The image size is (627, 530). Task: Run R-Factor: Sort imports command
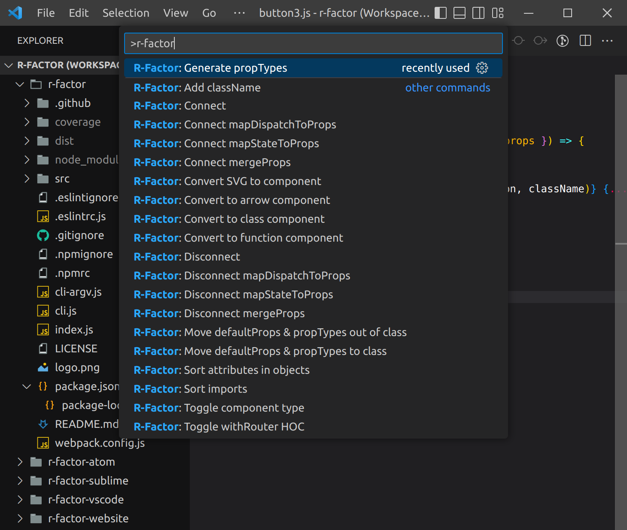tap(313, 389)
